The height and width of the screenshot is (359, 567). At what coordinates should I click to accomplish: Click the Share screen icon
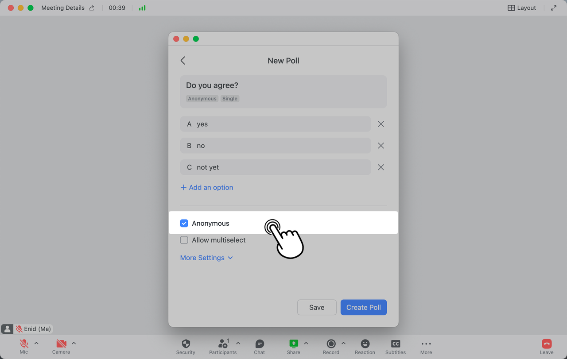coord(293,344)
